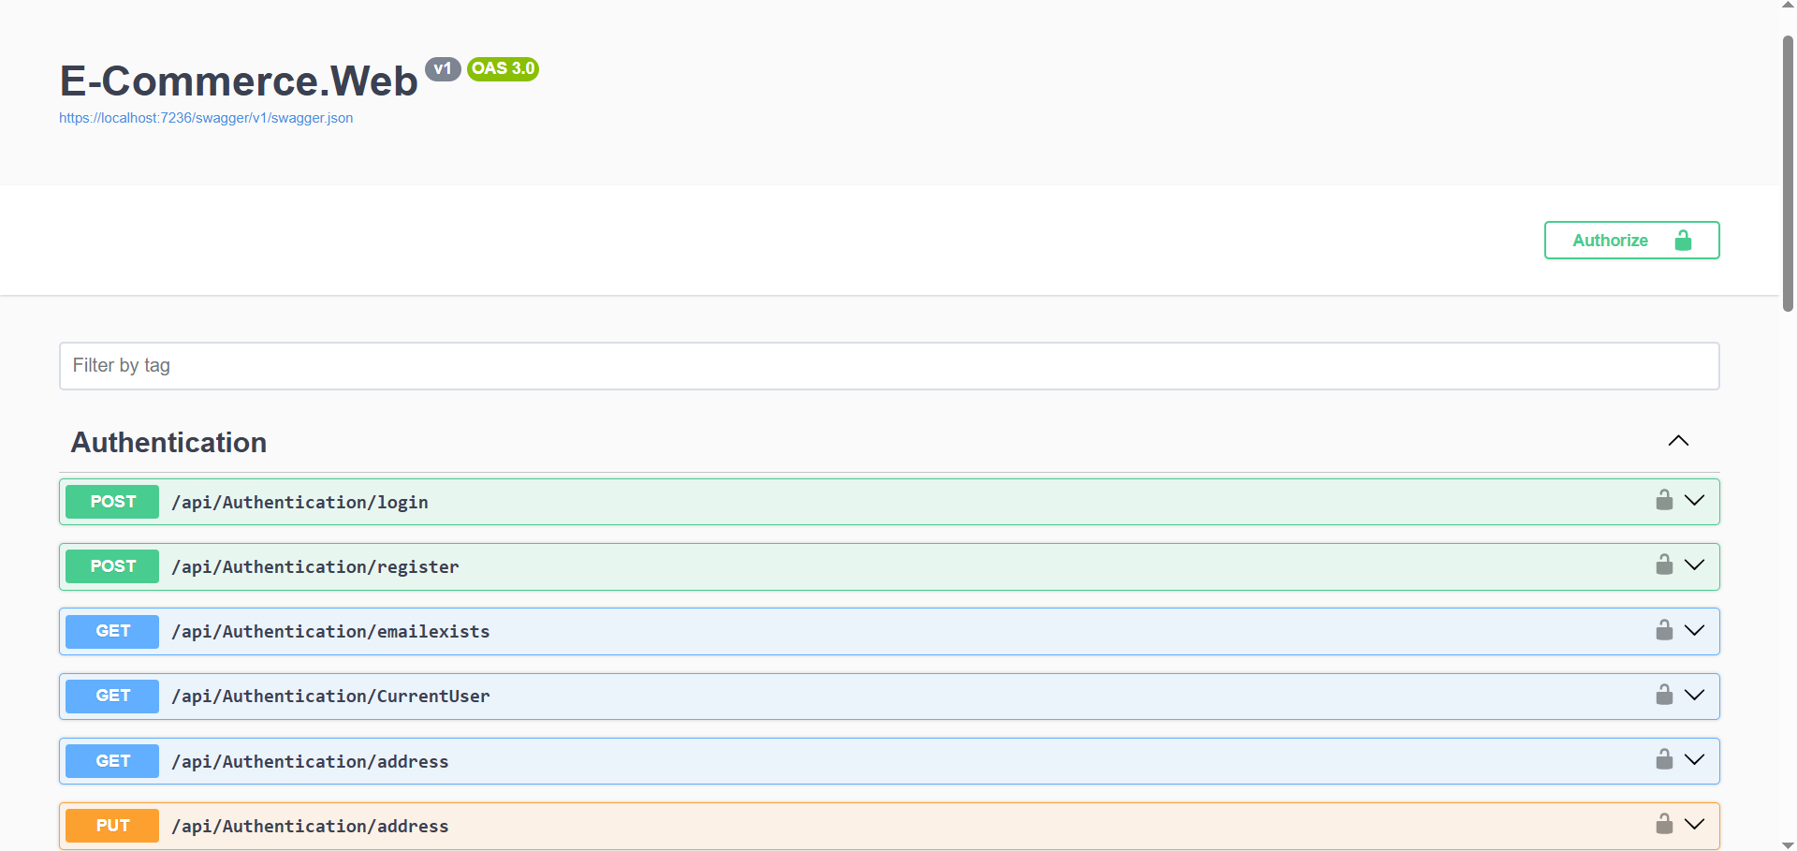Viewport: 1797px width, 851px height.
Task: Click the lock icon on CurrentUser endpoint
Action: pos(1664,695)
